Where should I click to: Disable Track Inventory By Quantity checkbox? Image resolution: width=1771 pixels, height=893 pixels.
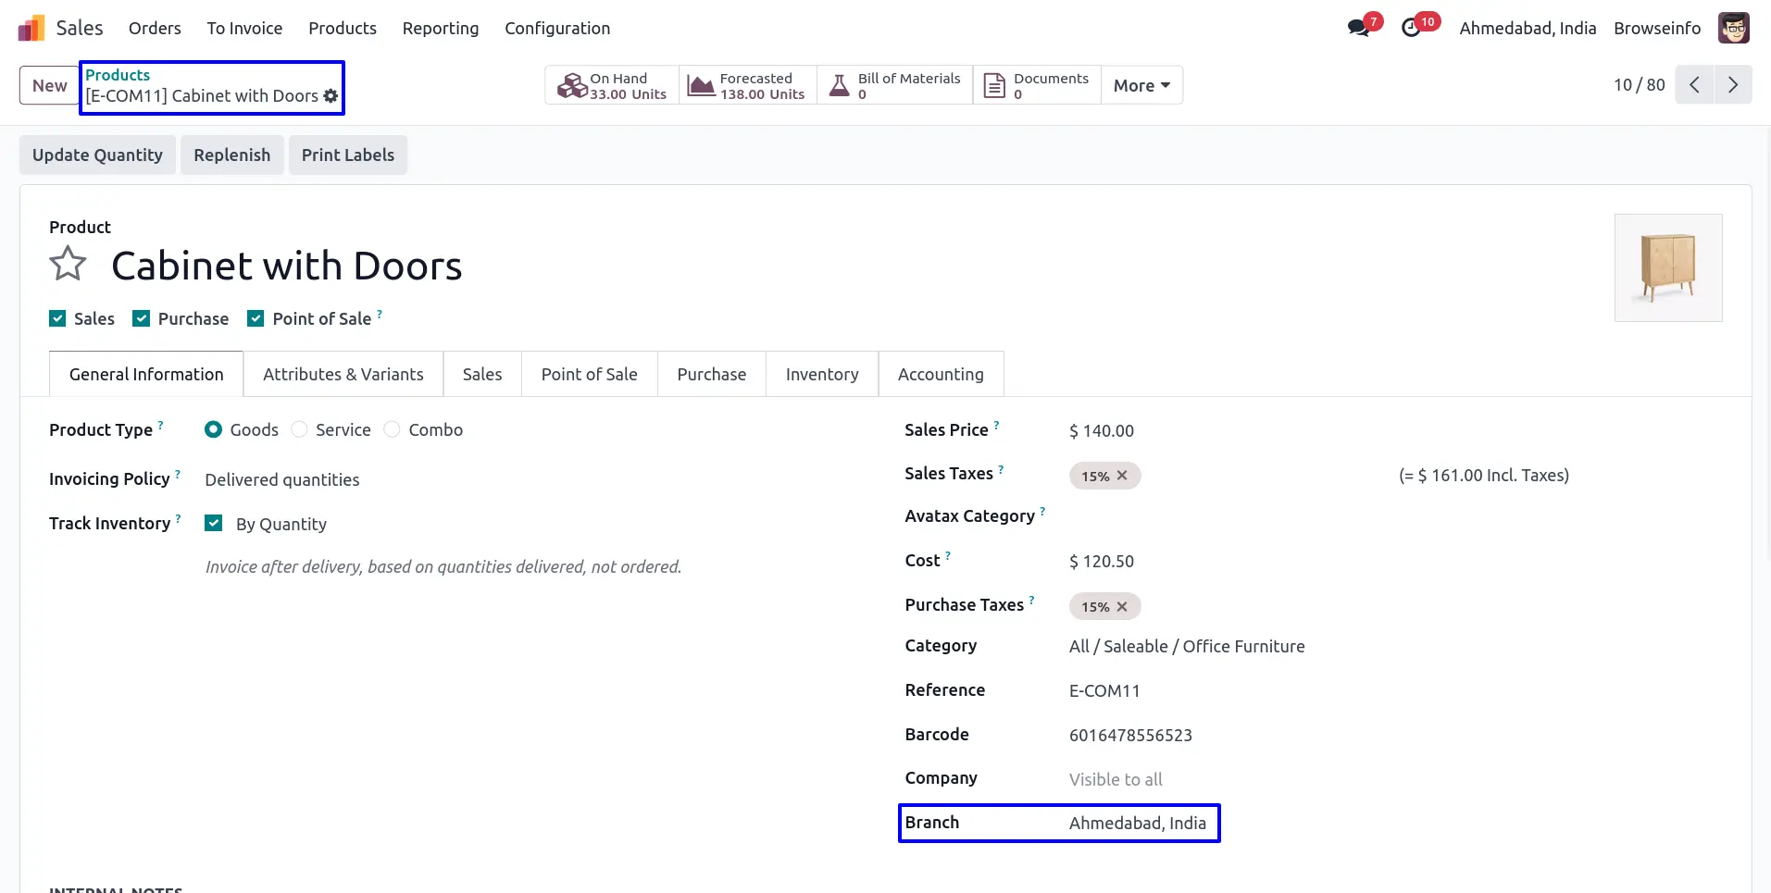click(x=214, y=524)
